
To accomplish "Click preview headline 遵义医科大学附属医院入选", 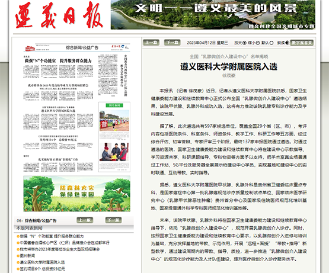I will [x=58, y=111].
